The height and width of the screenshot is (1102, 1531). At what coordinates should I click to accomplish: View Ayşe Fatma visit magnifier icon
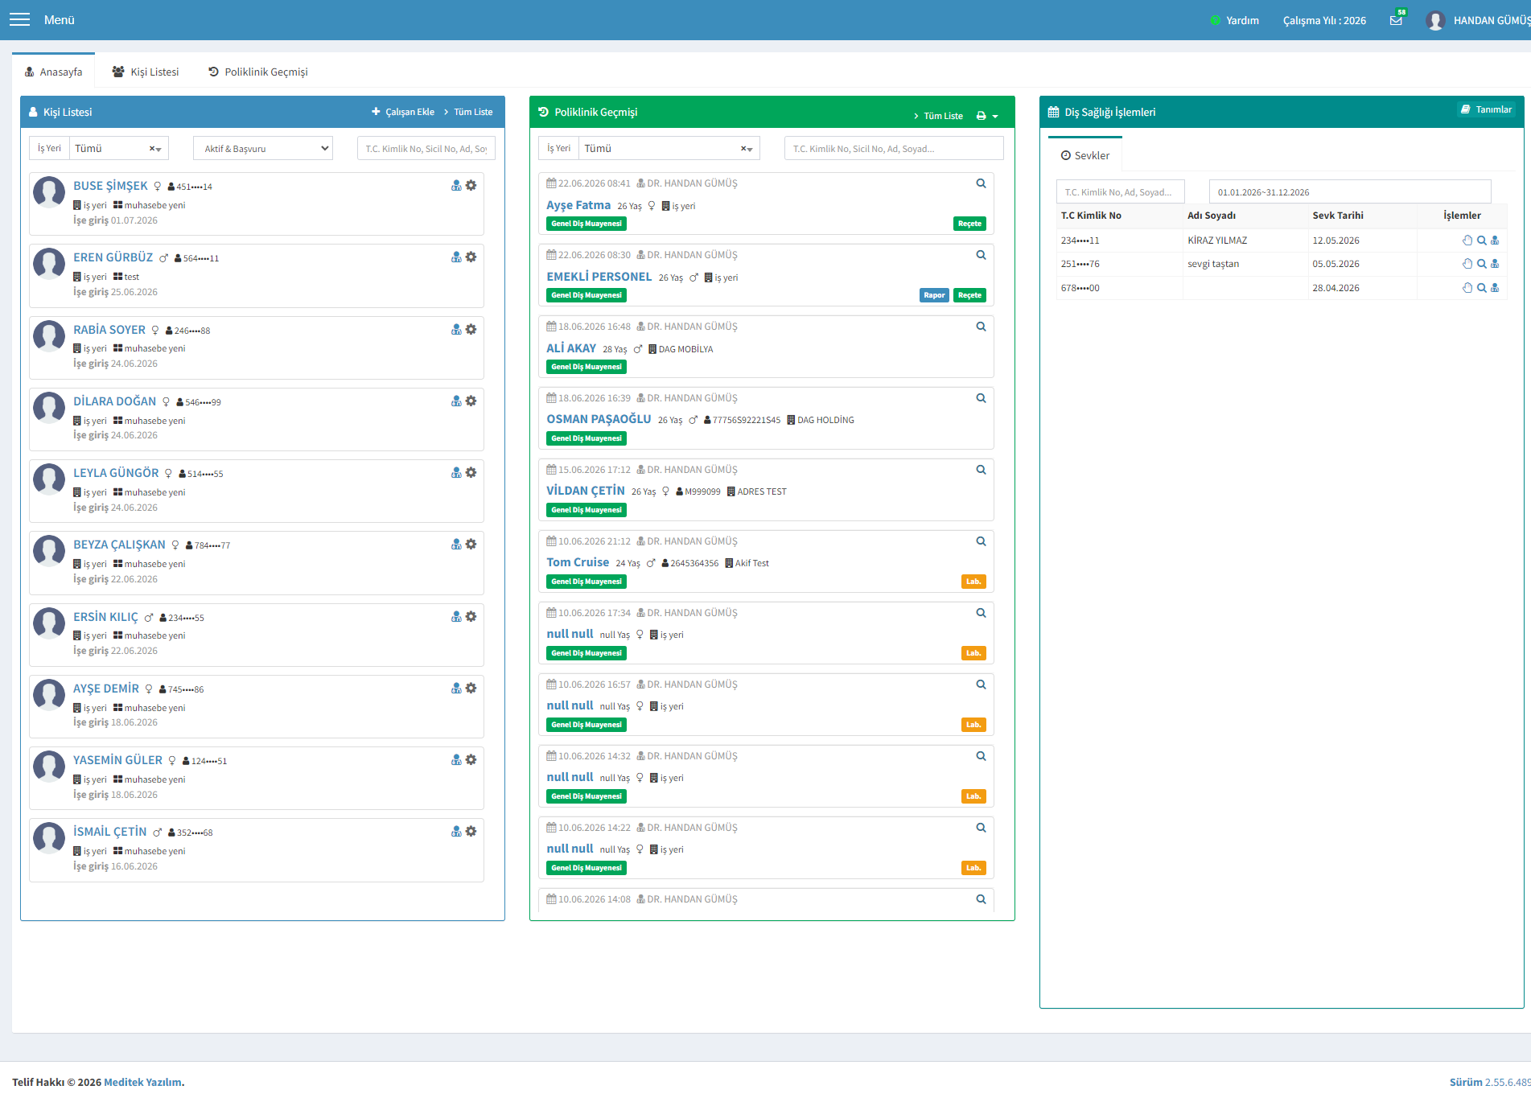(981, 183)
